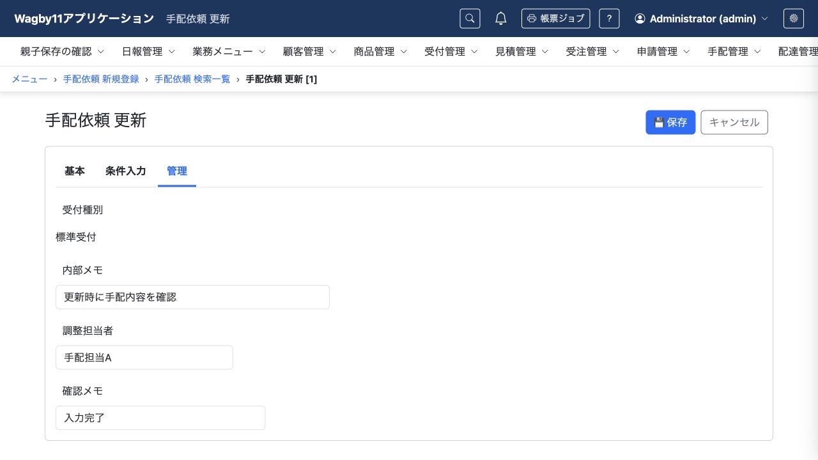Open the 申請管理 menu

pyautogui.click(x=663, y=52)
